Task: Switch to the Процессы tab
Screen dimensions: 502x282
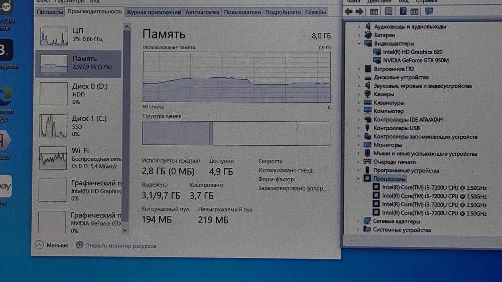Action: (50, 12)
